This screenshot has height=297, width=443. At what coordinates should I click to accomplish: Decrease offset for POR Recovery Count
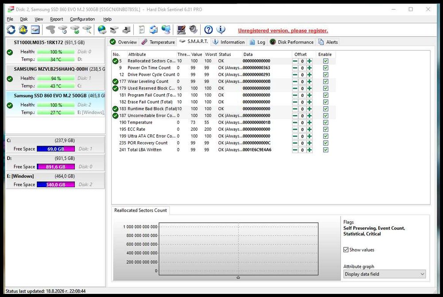click(x=295, y=143)
